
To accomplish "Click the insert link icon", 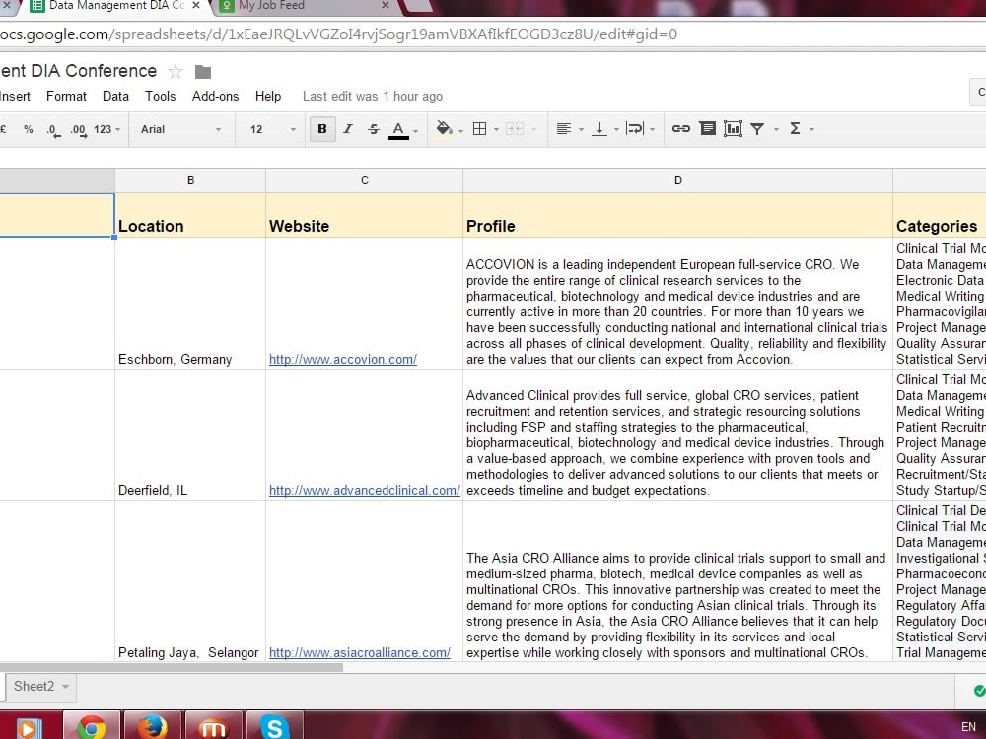I will 681,129.
